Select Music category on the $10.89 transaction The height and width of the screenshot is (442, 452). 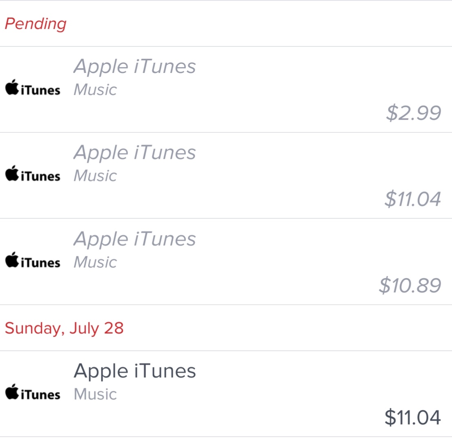(x=95, y=262)
